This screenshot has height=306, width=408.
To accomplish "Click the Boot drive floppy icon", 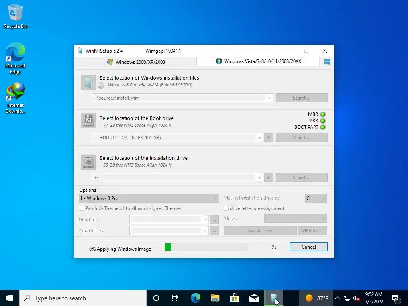I will pos(88,120).
